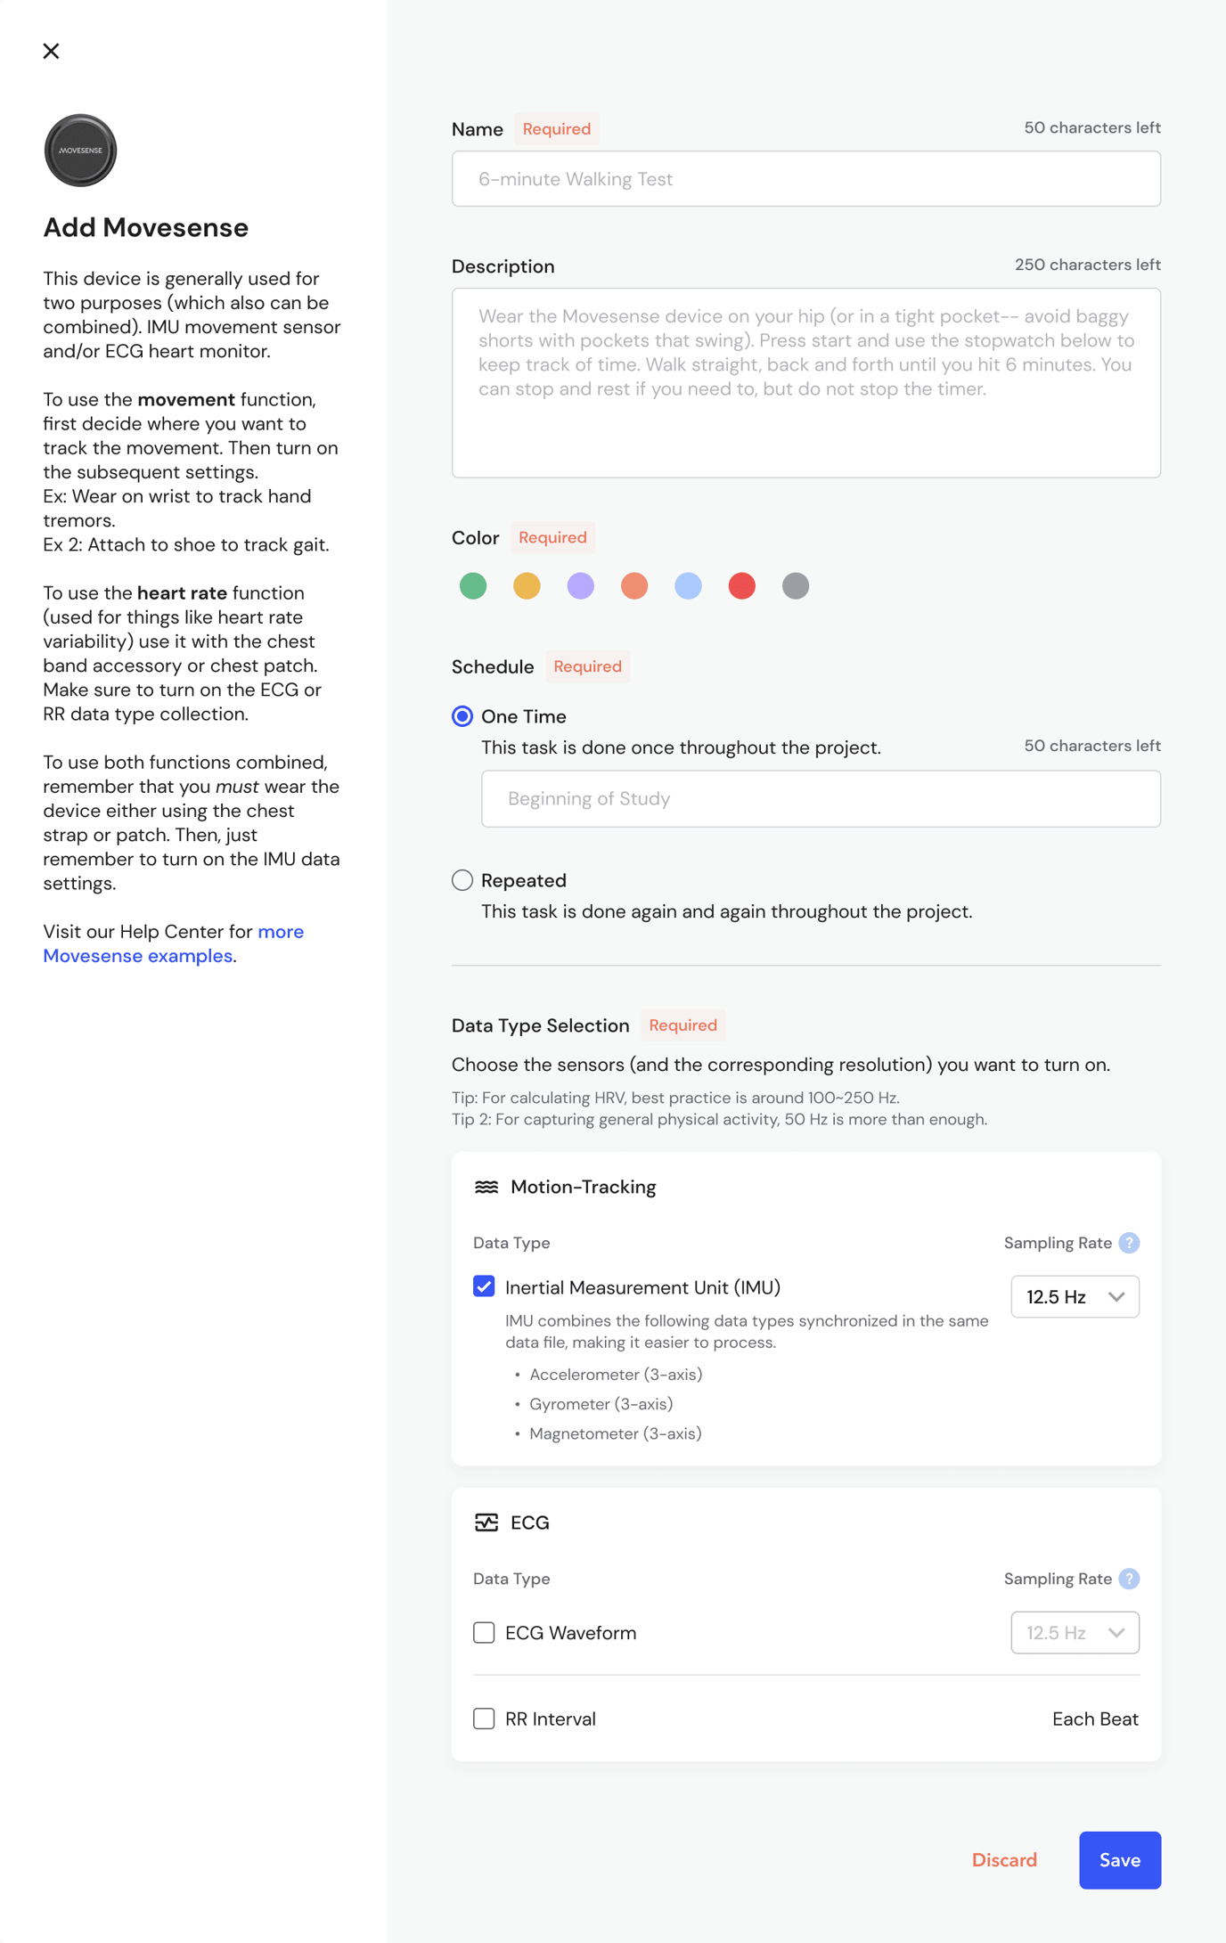Click the Motion-Tracking waves icon

tap(487, 1186)
